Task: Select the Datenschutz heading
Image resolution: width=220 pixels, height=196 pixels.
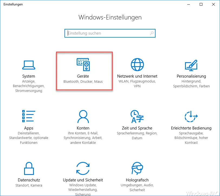Action: (29, 180)
